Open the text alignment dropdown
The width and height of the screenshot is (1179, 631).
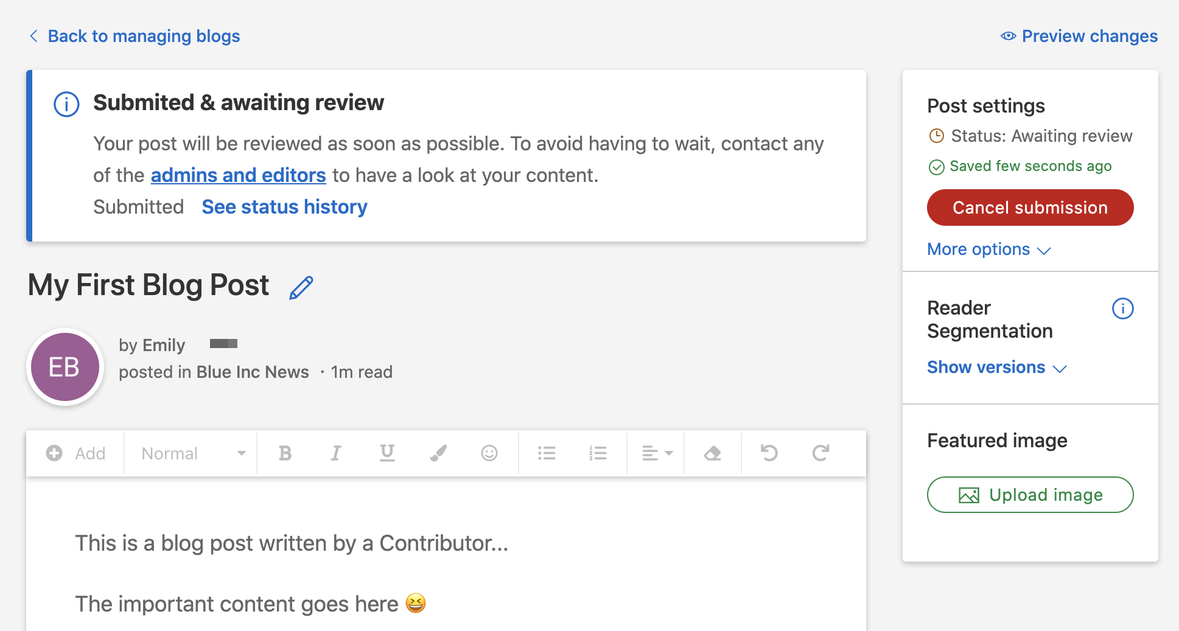tap(656, 453)
